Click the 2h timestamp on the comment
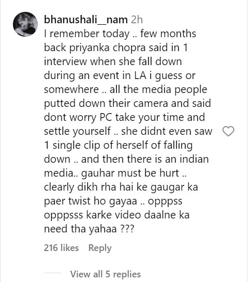Viewport: 248px width, 282px height. pos(137,20)
